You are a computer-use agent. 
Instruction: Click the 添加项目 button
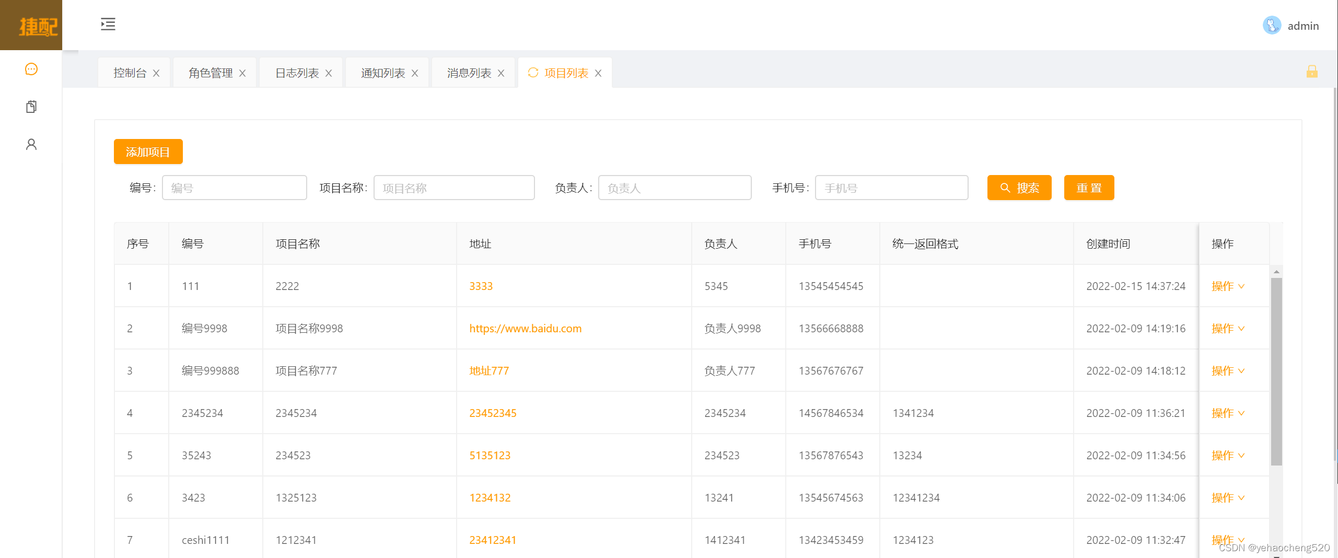[148, 152]
